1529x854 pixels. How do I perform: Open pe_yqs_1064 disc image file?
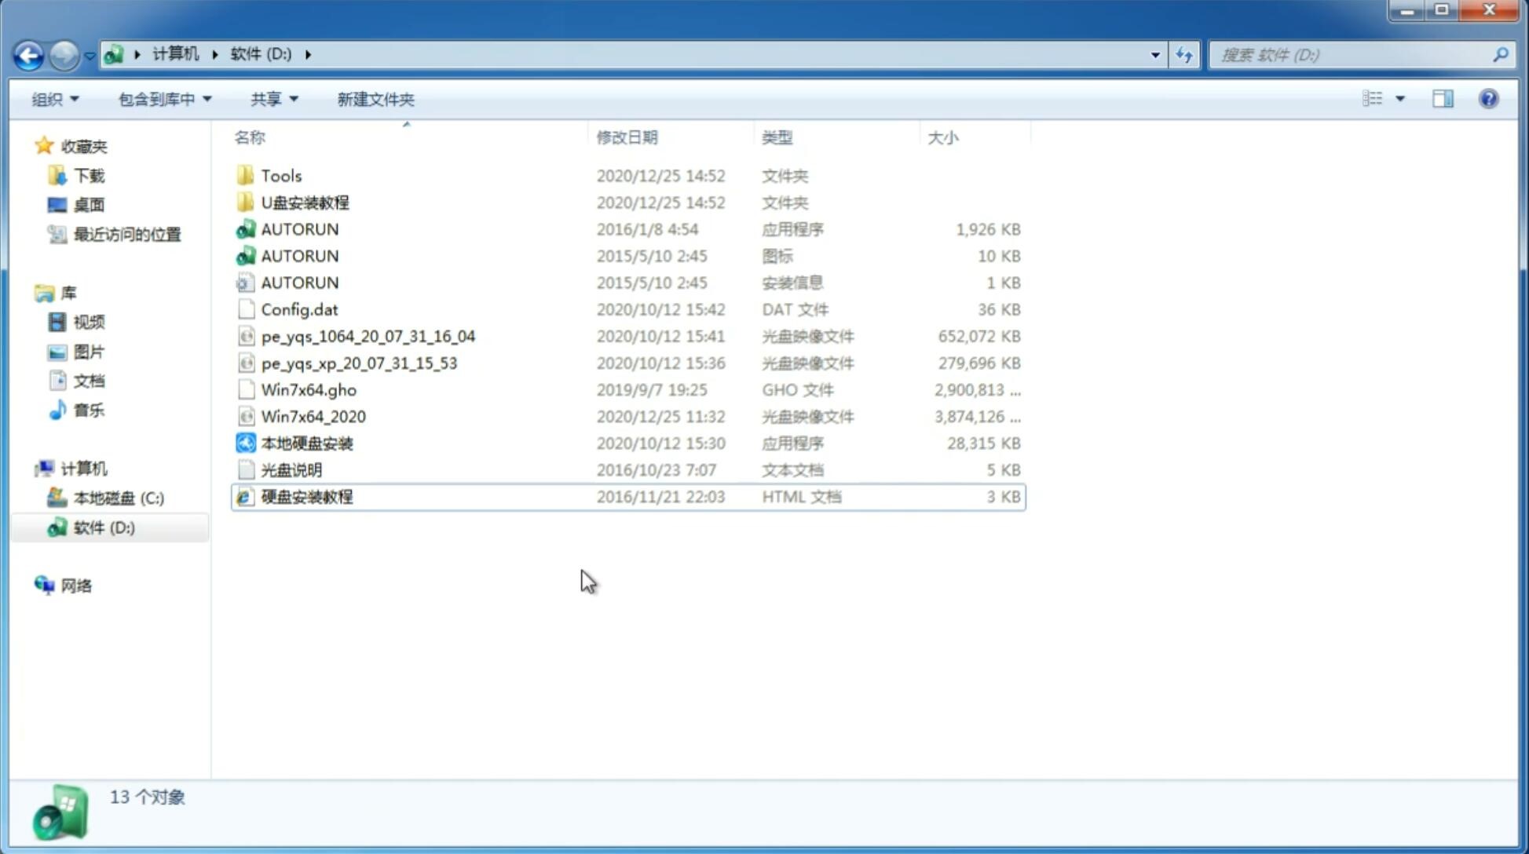[368, 336]
